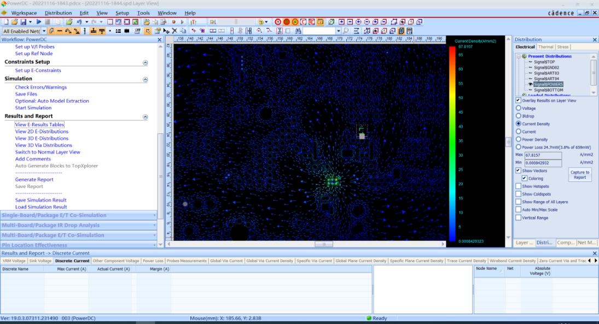Click the horizontal line trace icon

pos(60,31)
